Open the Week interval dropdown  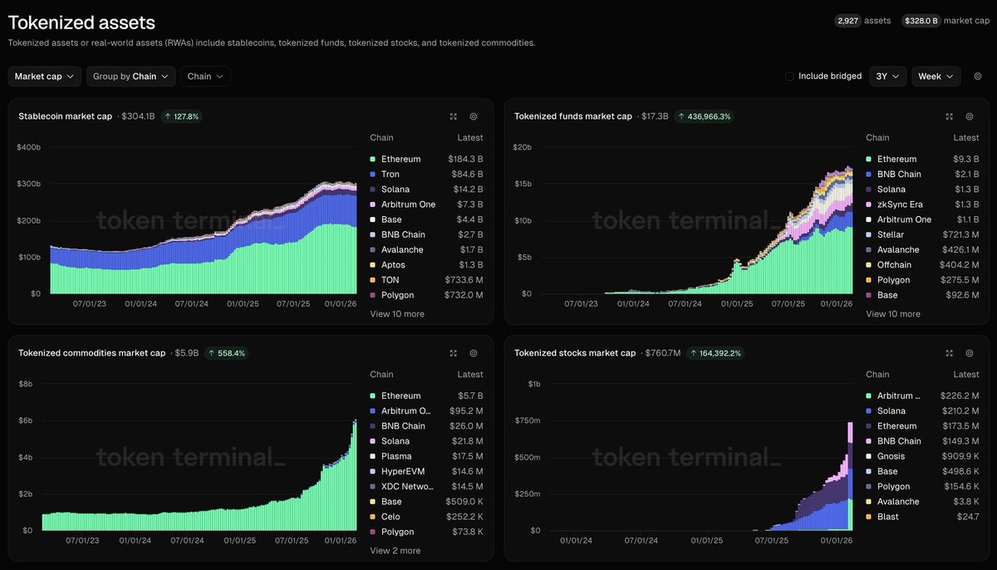(x=936, y=76)
